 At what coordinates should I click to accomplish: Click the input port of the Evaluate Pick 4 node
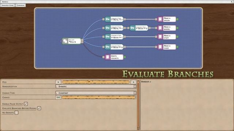click(61, 41)
